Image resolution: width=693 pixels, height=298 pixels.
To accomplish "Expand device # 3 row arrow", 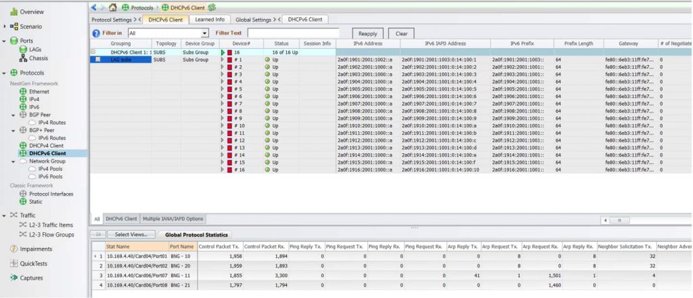I will coord(222,74).
